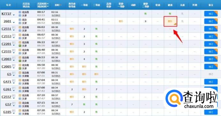Click the ID card icon beside C2005

click(14, 65)
